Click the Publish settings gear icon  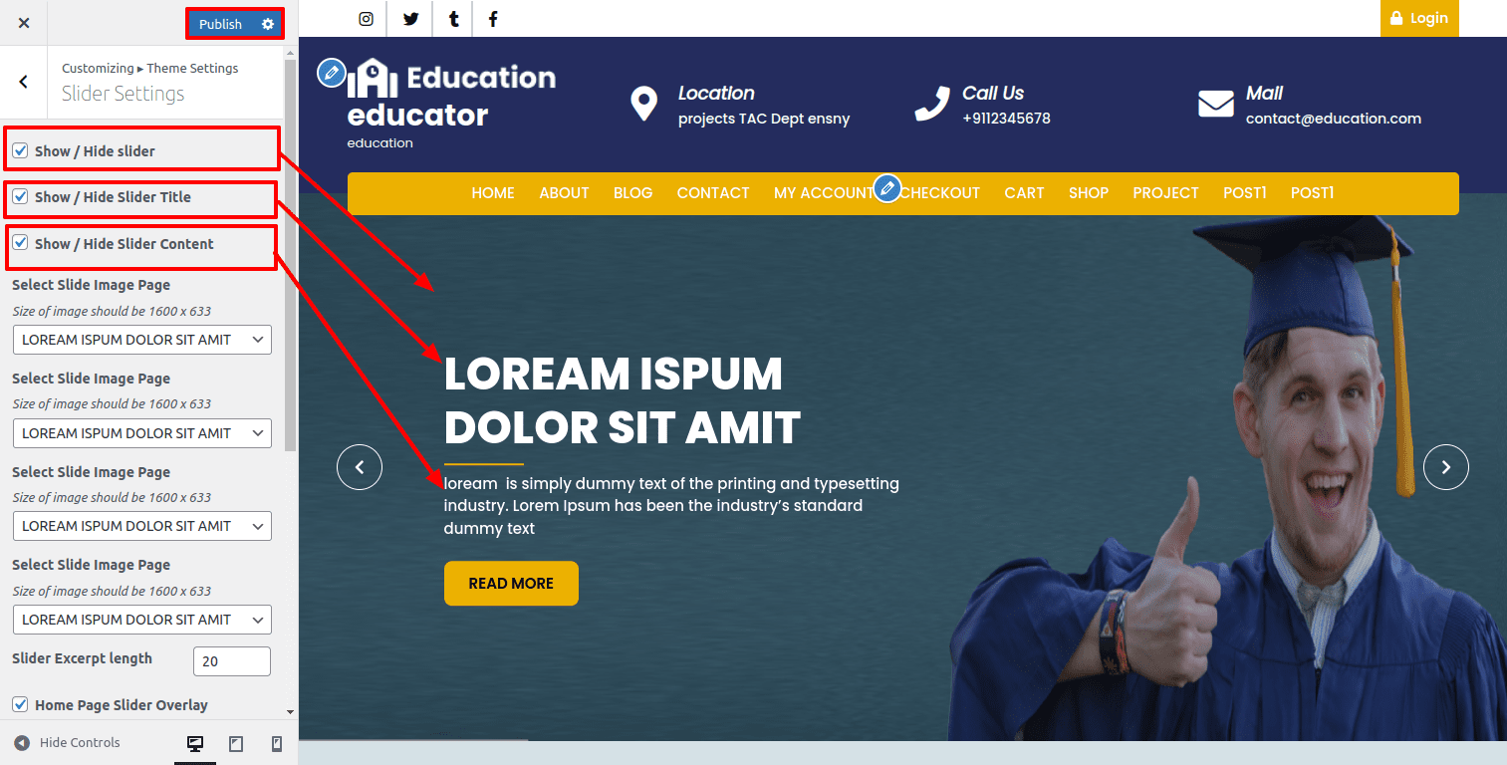click(x=268, y=24)
